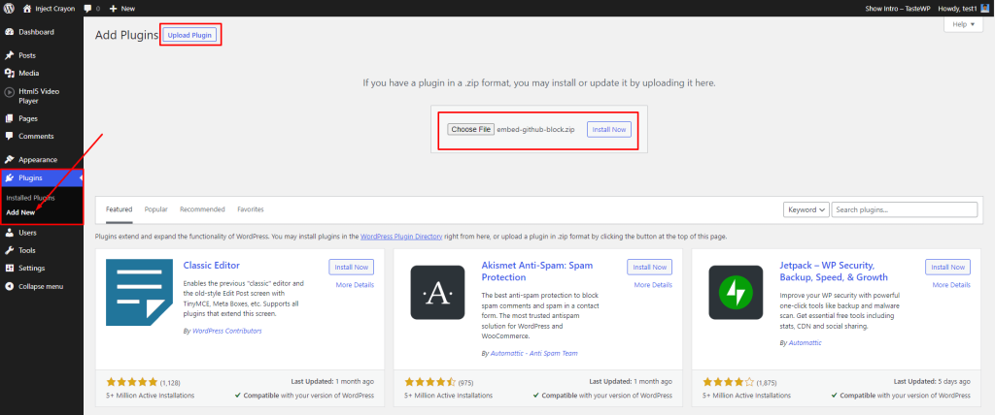This screenshot has width=995, height=415.
Task: Click the Jetpack star rating
Action: click(729, 382)
